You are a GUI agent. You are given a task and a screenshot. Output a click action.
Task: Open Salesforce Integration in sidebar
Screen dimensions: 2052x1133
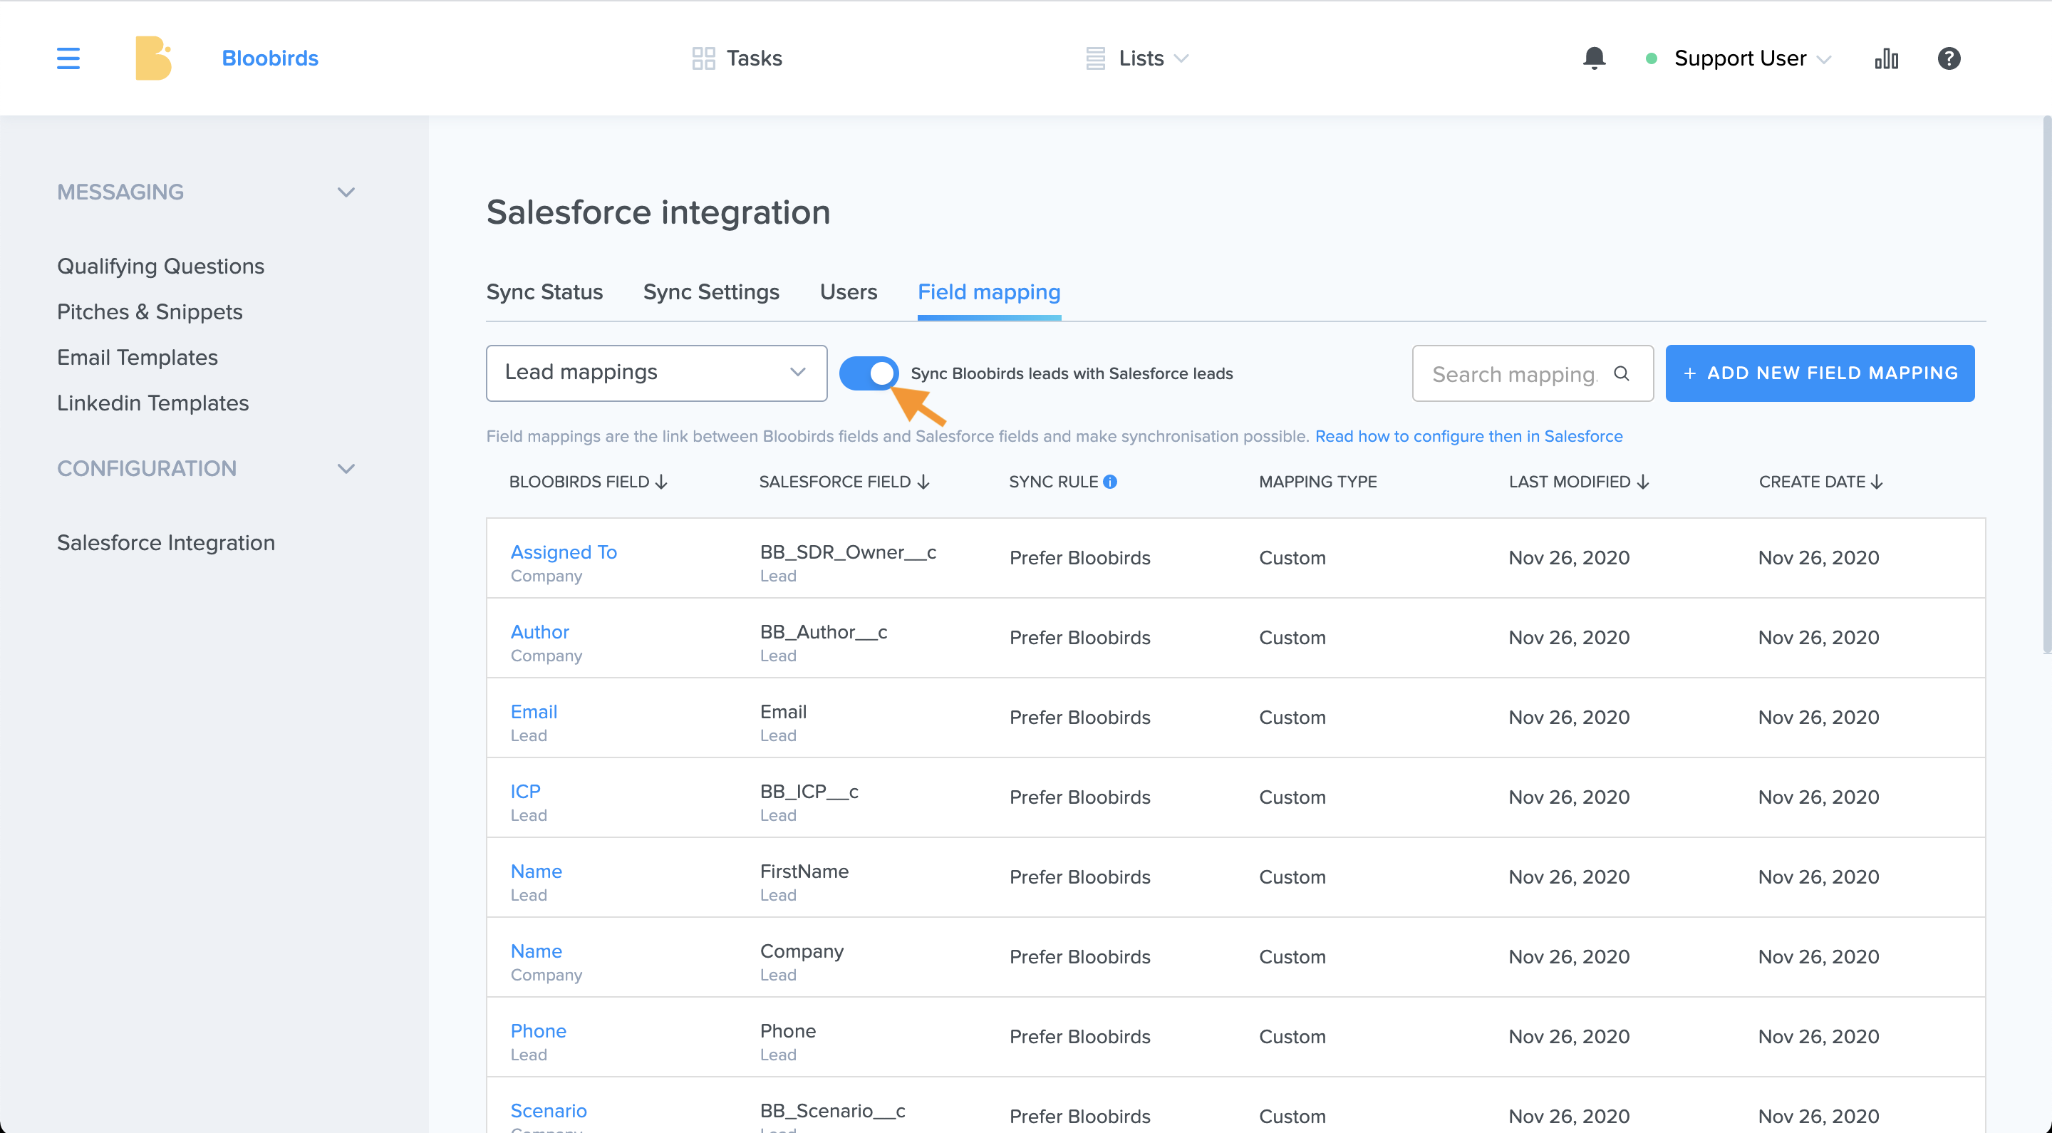pos(166,542)
